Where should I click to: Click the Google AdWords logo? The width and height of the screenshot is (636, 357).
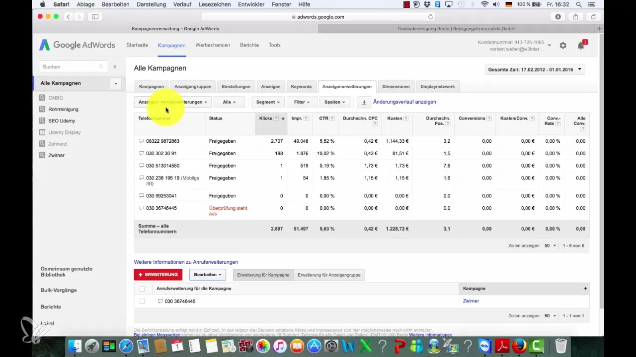click(77, 45)
